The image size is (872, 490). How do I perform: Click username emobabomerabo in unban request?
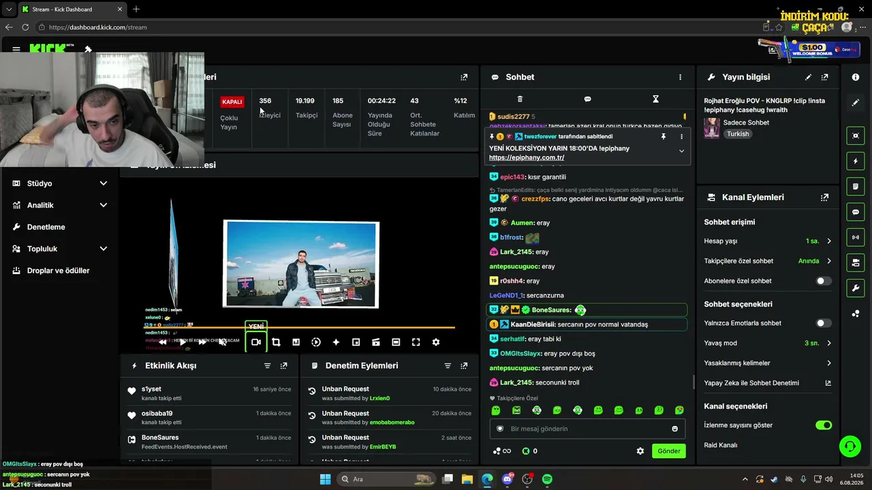(392, 423)
